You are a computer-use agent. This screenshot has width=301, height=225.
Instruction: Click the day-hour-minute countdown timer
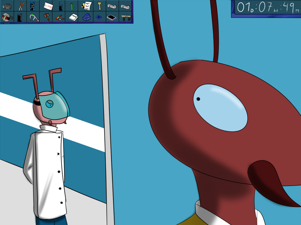pos(266,8)
